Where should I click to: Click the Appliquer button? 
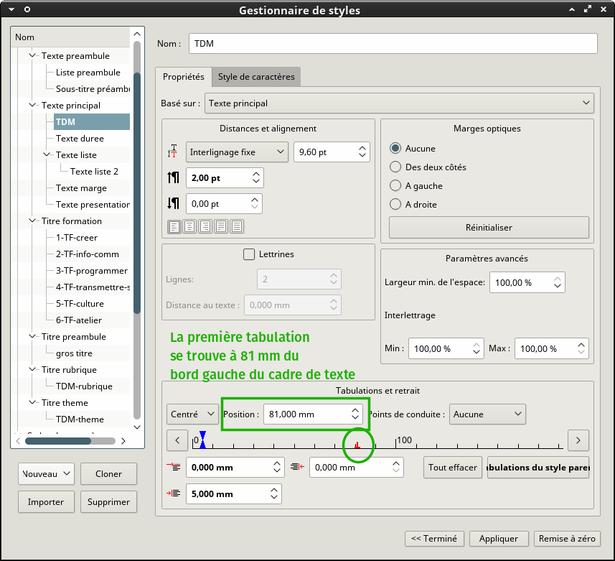click(499, 539)
